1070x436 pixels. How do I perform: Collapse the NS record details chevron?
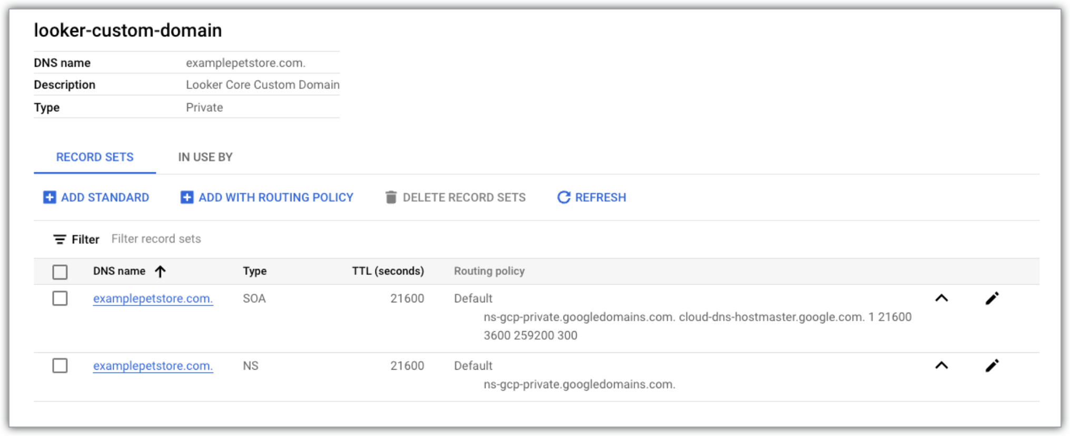(x=942, y=365)
